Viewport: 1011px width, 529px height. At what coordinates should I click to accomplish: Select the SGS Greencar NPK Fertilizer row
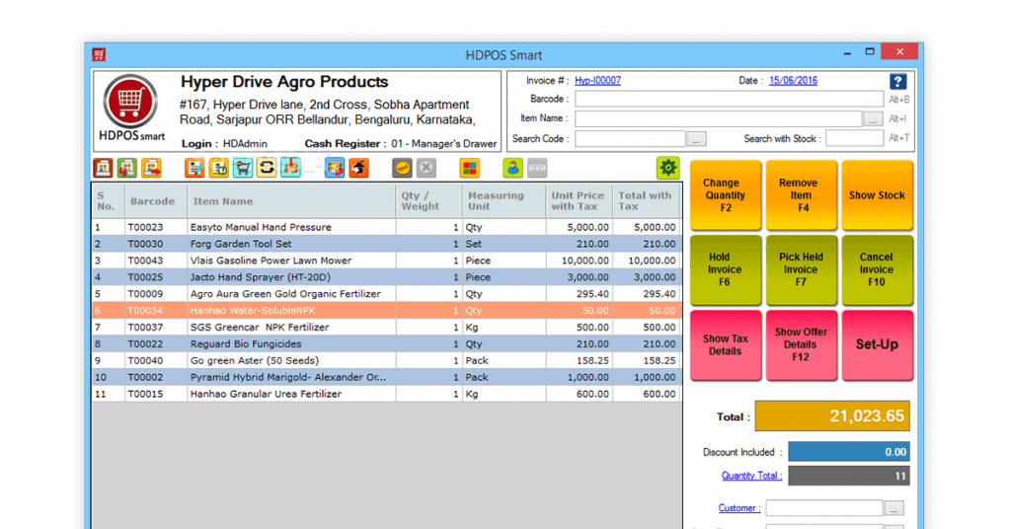(x=386, y=328)
